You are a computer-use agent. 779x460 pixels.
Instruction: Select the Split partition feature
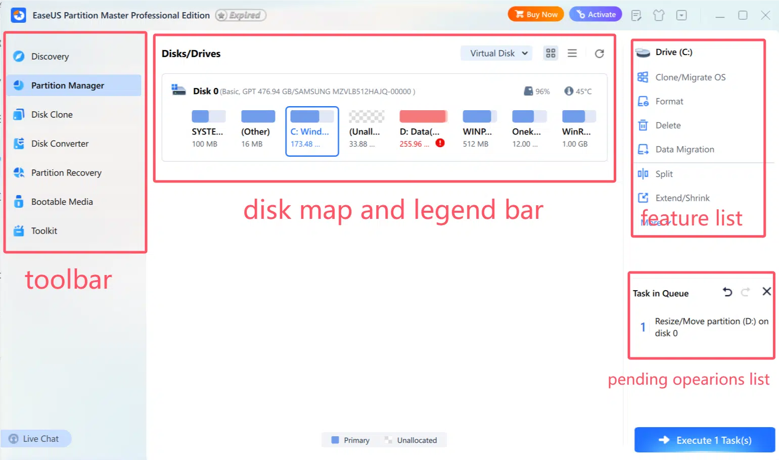click(664, 174)
